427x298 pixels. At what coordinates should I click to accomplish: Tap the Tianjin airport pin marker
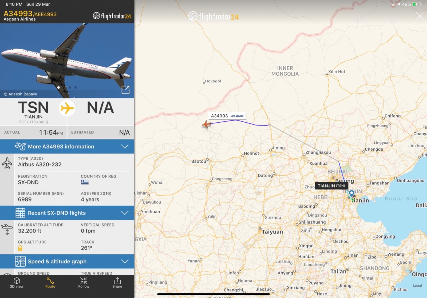[x=351, y=194]
